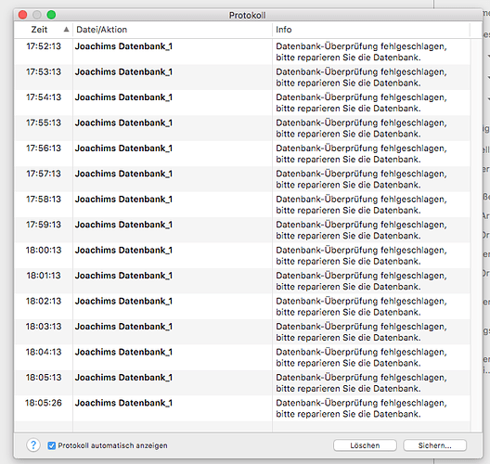Select the log entry at 17:57:13
This screenshot has width=490, height=464.
point(242,179)
